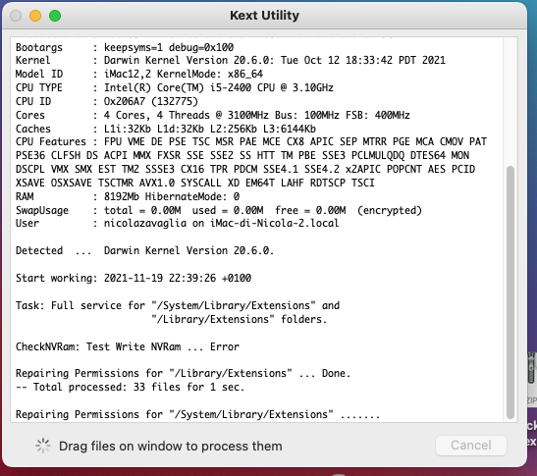The width and height of the screenshot is (537, 476).
Task: Click the Kernel line showing Darwin Kernel Version
Action: coord(231,60)
